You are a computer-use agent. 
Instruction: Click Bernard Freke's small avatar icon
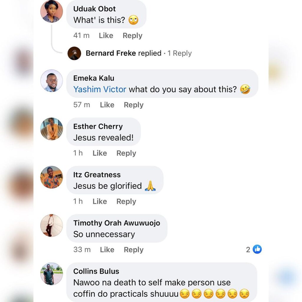74,53
